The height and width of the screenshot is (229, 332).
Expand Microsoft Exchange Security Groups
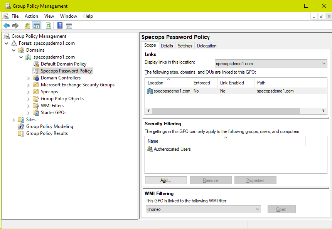tap(29, 85)
